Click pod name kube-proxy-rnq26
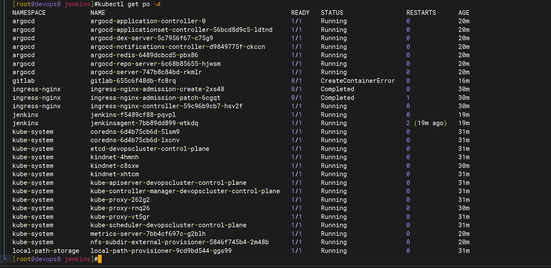 coord(120,208)
